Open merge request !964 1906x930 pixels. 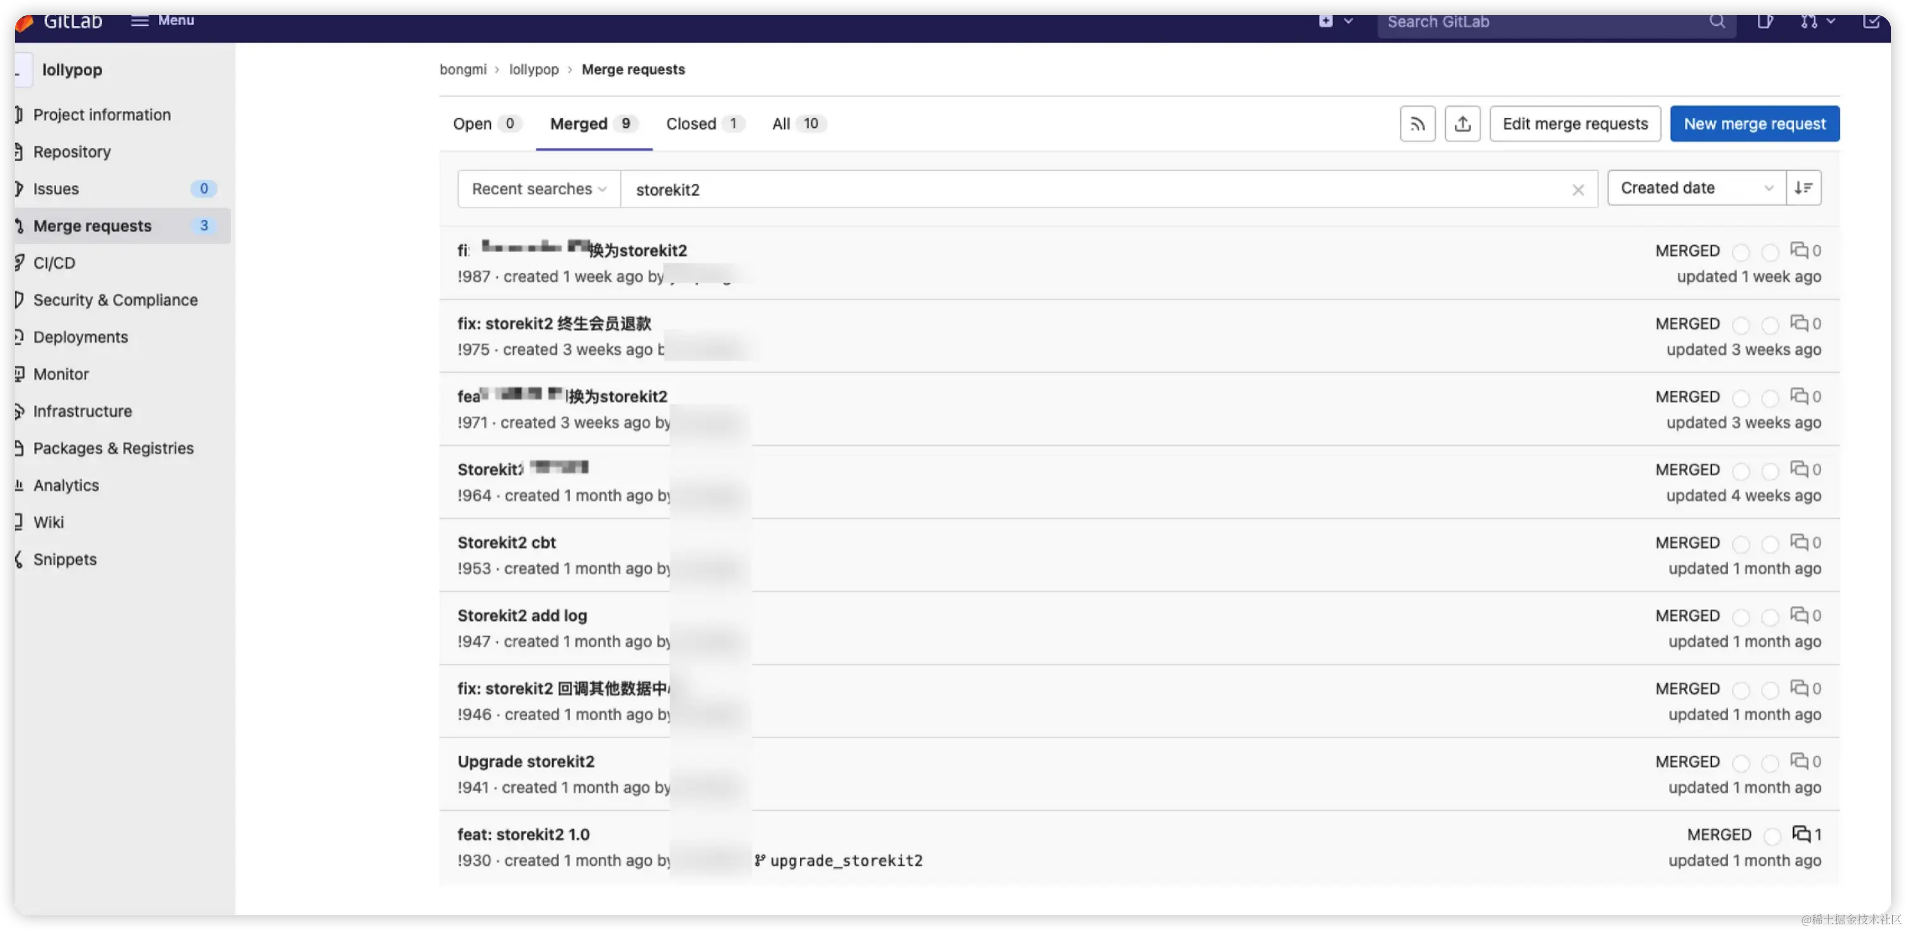pos(523,468)
